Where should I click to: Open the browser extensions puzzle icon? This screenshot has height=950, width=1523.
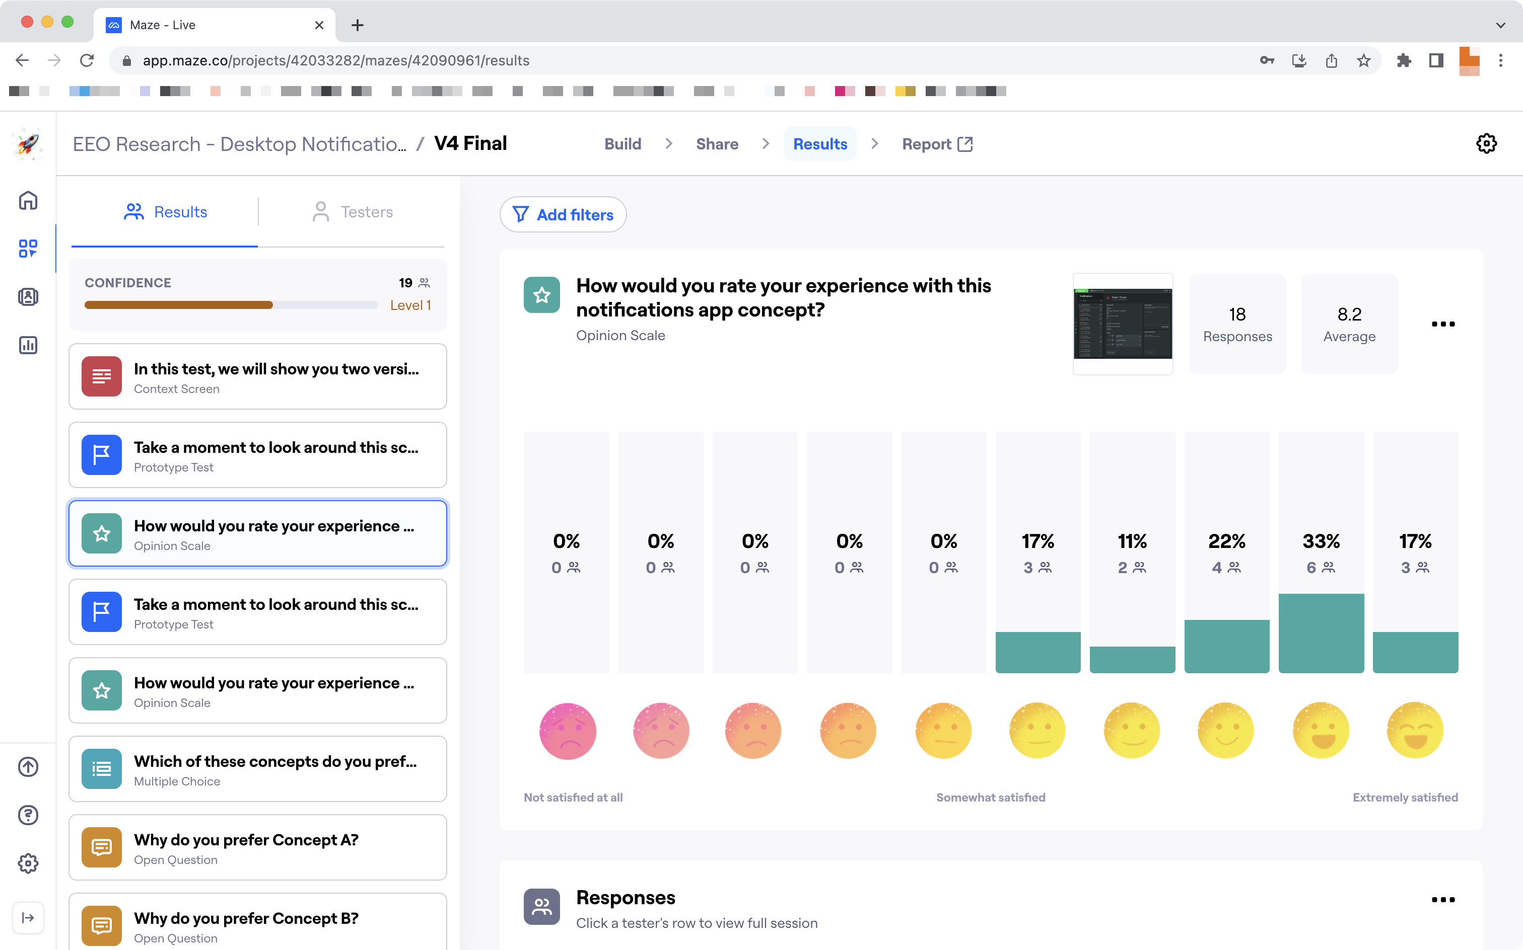tap(1404, 60)
